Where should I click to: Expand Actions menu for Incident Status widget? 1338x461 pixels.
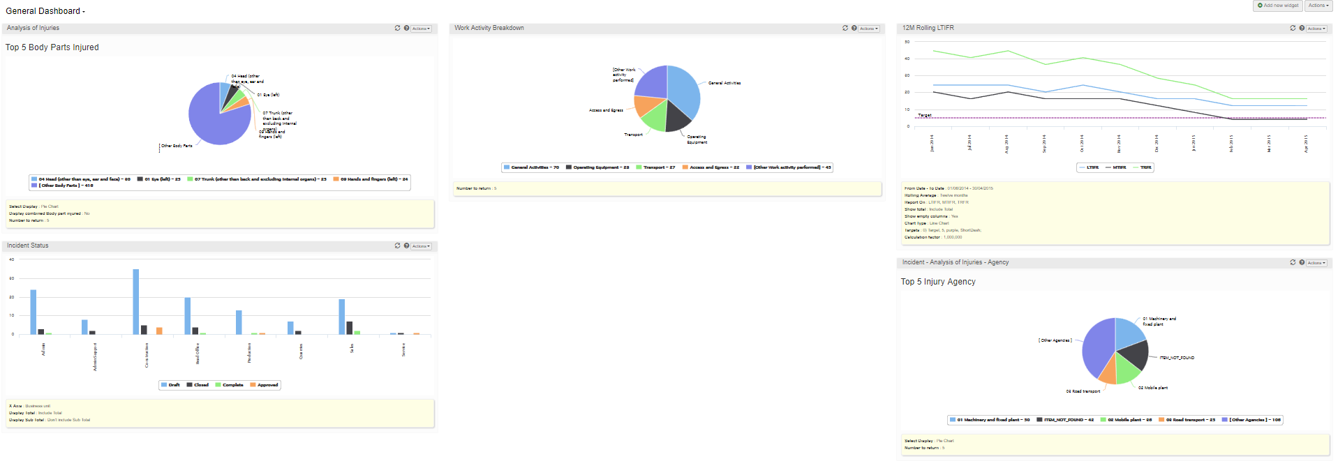tap(421, 246)
